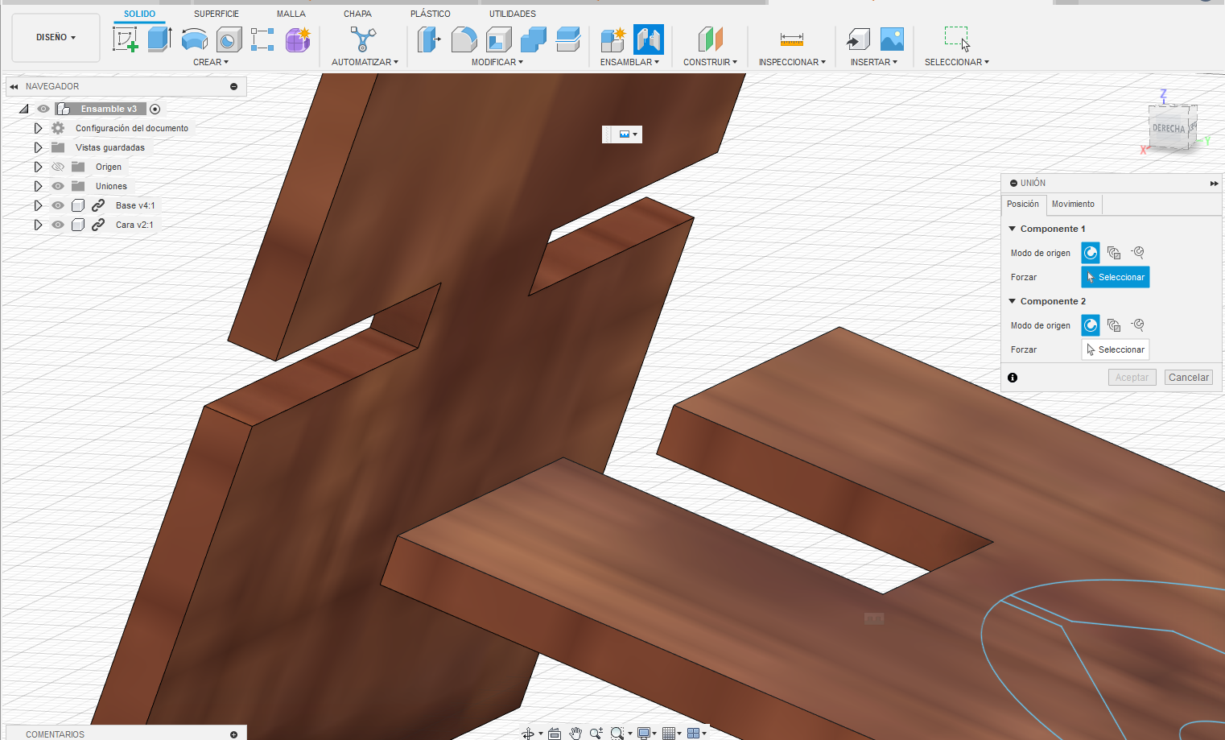Image resolution: width=1225 pixels, height=740 pixels.
Task: Click the highlighted Joint tool icon
Action: click(x=649, y=39)
